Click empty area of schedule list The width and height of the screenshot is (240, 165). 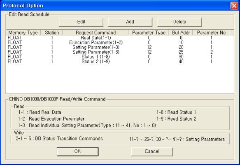coord(120,79)
